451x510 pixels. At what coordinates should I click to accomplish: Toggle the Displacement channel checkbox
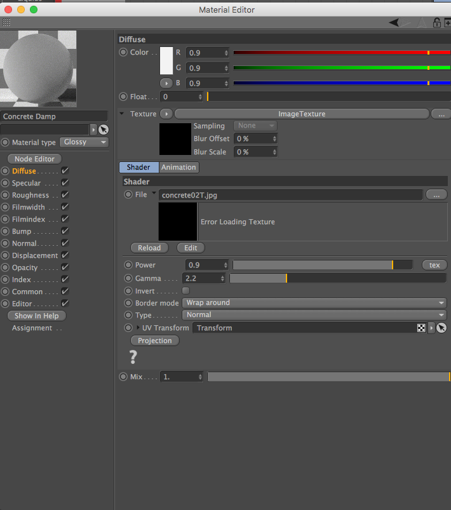click(x=65, y=255)
